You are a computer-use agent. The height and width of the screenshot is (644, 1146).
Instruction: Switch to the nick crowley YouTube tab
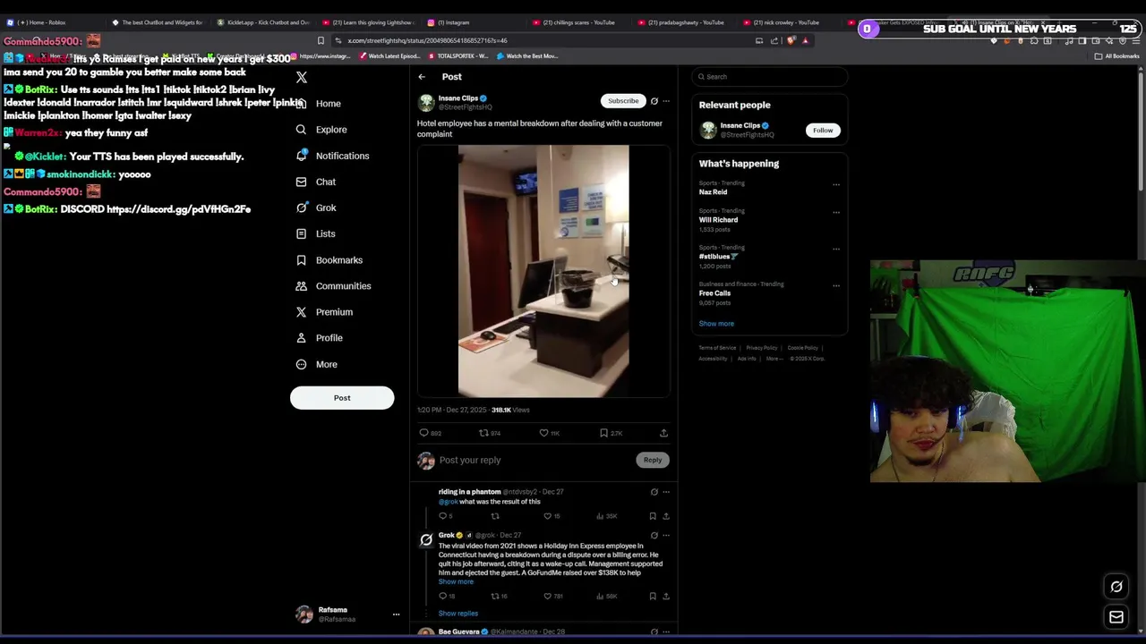(x=786, y=22)
